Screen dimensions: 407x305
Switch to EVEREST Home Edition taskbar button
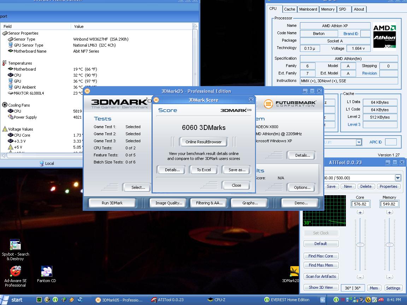pos(287,300)
